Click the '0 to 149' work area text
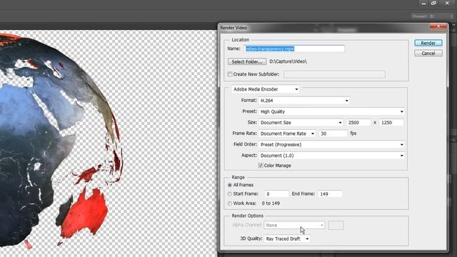This screenshot has height=257, width=457. (x=271, y=203)
